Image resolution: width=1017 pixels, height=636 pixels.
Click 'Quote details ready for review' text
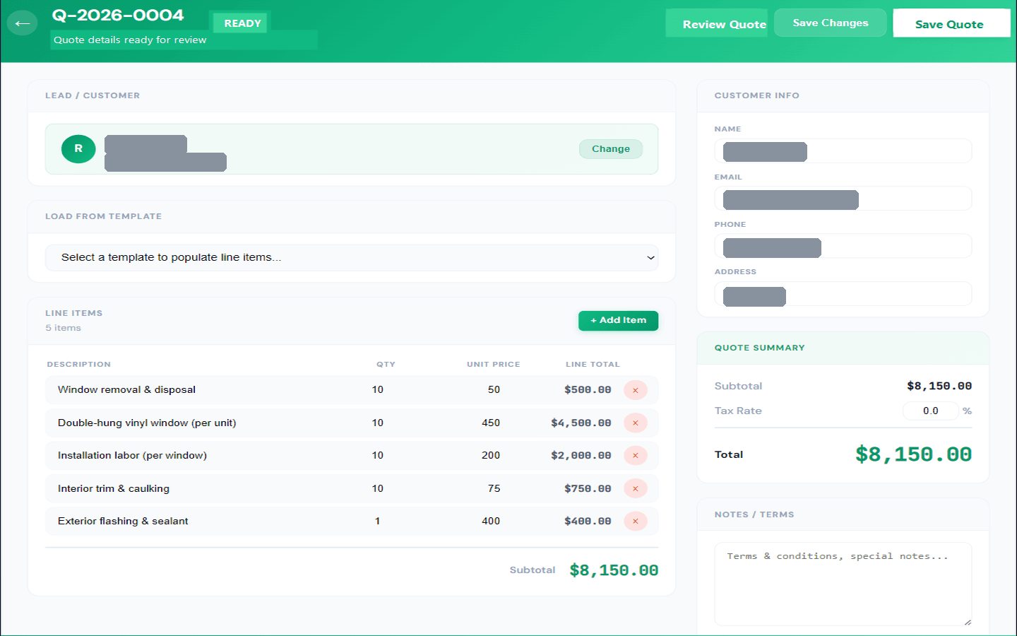tap(130, 40)
